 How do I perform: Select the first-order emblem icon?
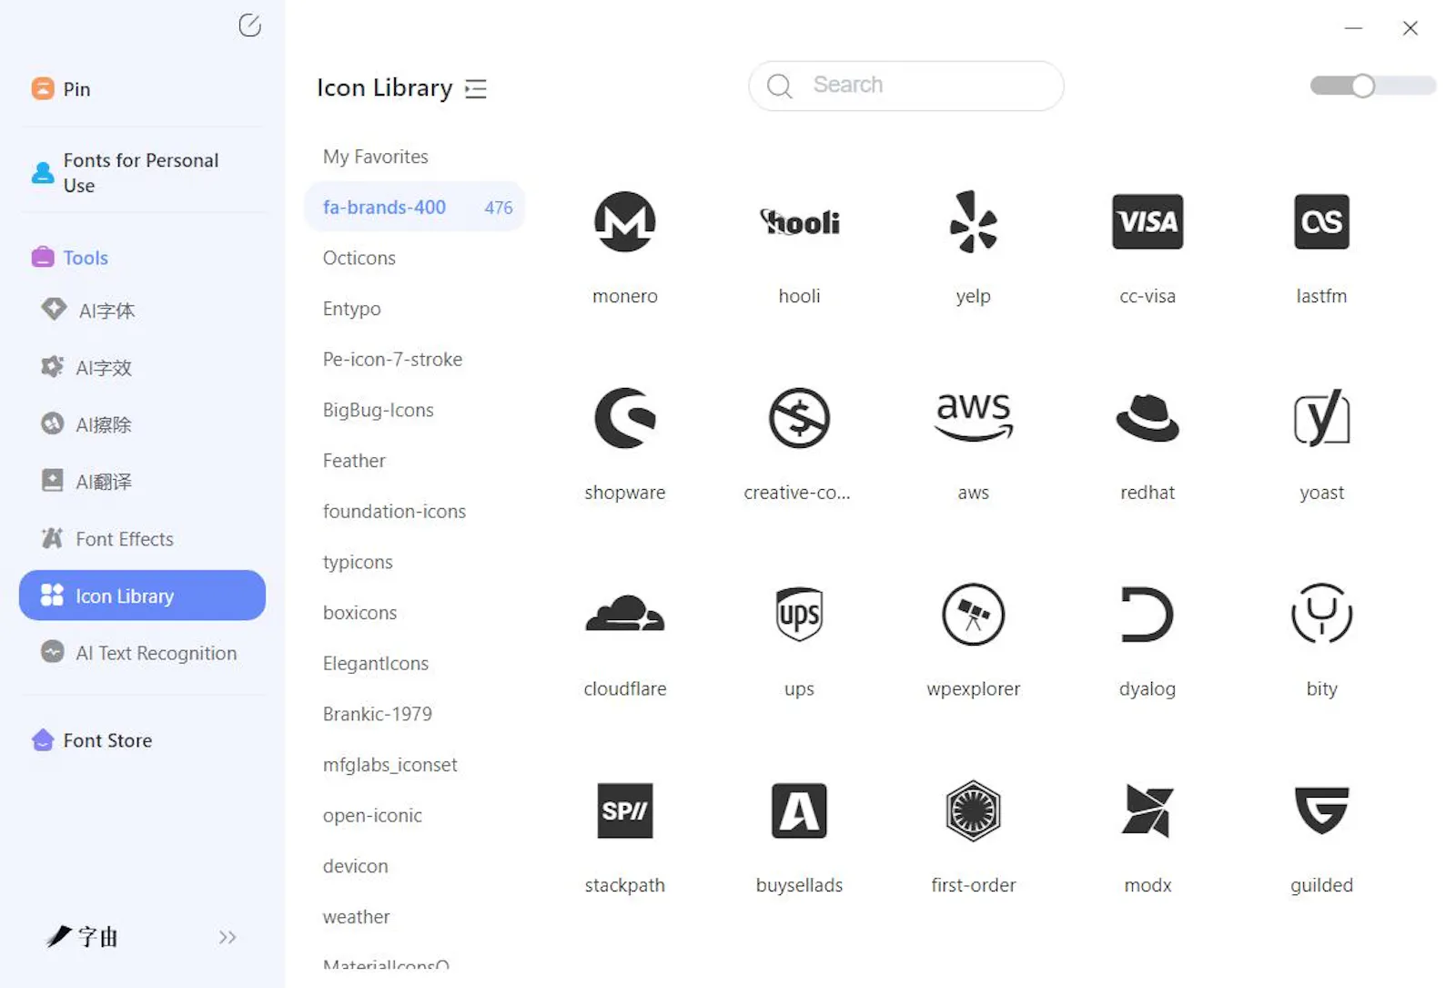coord(973,810)
